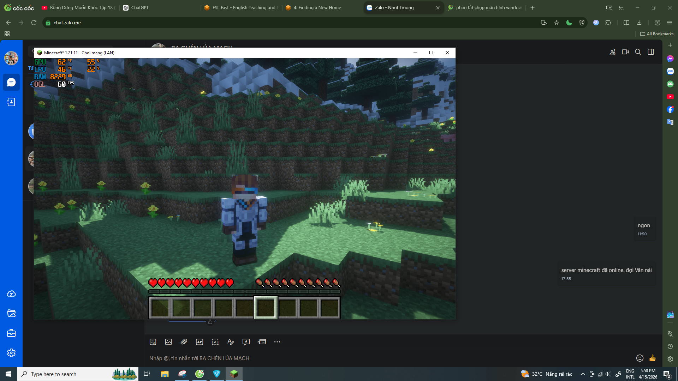Viewport: 678px width, 381px height.
Task: Open a new browser tab
Action: (x=533, y=8)
